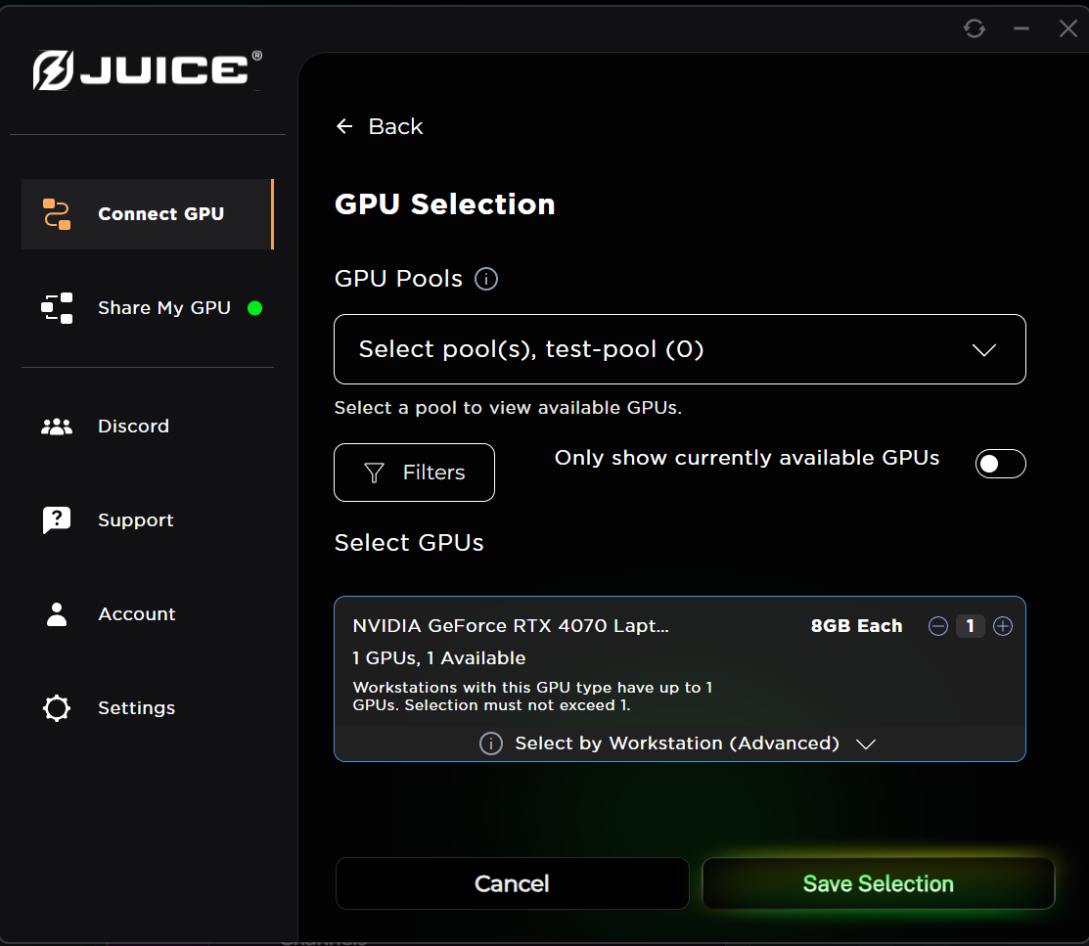Click the funnel filter icon

[375, 473]
